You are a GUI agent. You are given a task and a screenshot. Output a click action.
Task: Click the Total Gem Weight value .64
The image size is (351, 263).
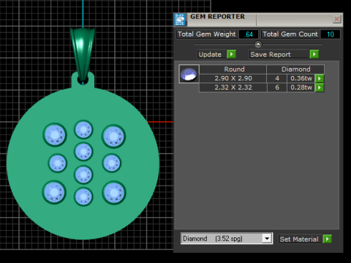point(249,34)
